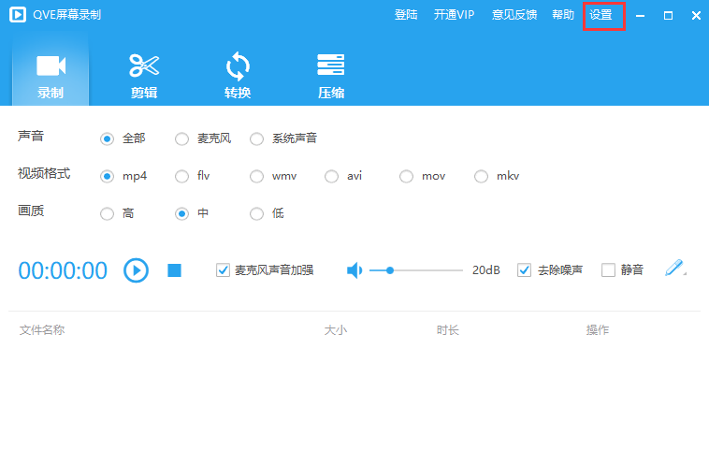
Task: Switch to the 剪辑 scissors tab
Action: tap(144, 76)
